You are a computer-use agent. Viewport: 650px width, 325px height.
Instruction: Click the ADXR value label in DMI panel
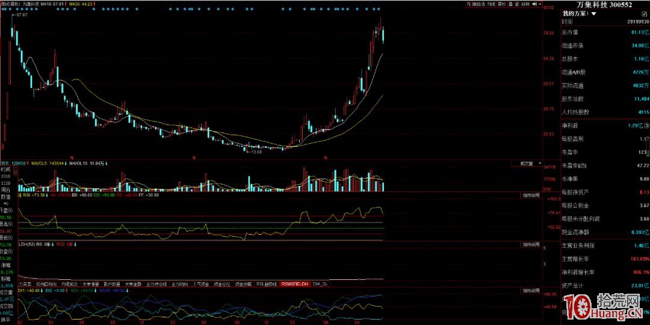(x=112, y=291)
